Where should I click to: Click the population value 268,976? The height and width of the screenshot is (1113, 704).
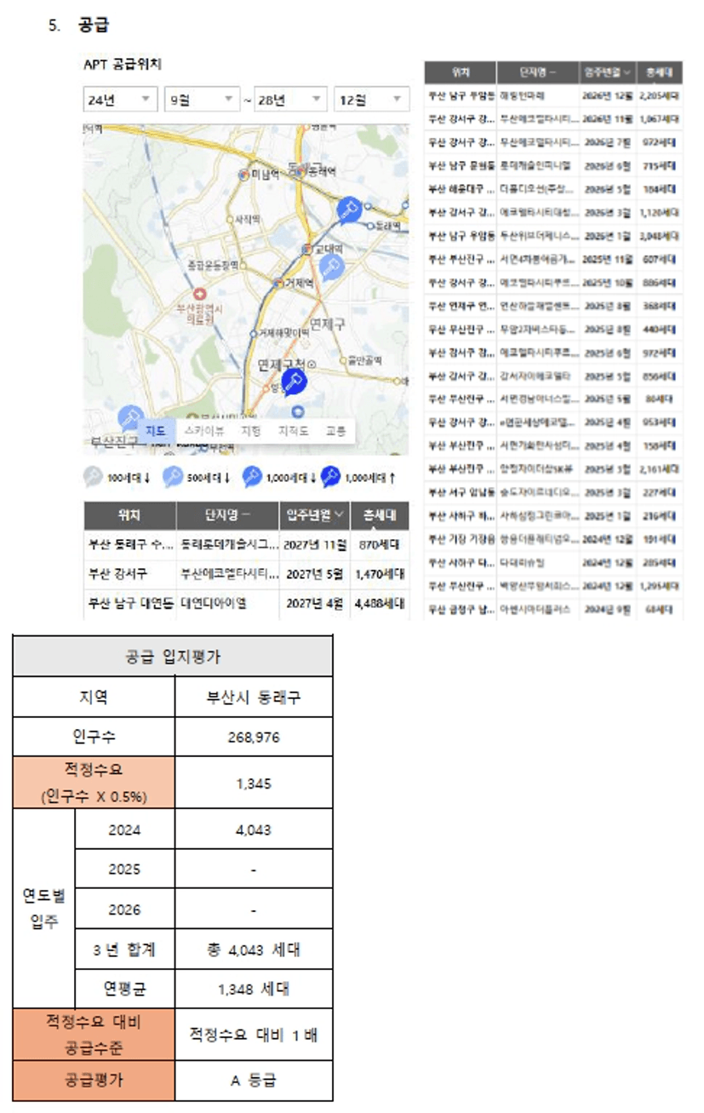(254, 737)
